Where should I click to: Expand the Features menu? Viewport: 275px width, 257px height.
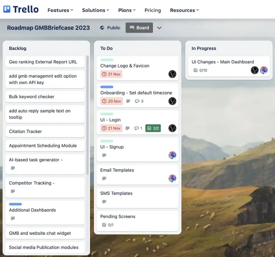click(60, 10)
